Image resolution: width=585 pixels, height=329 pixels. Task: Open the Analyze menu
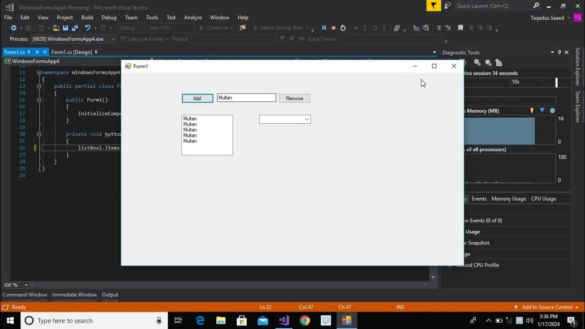coord(193,17)
